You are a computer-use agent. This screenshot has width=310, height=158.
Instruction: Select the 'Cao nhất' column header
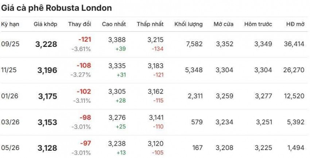(x=114, y=24)
